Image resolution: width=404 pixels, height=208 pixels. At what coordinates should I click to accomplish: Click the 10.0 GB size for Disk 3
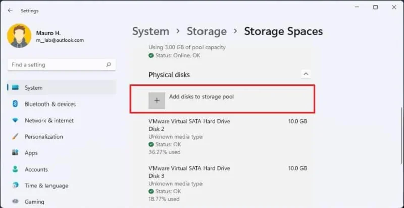(x=297, y=168)
